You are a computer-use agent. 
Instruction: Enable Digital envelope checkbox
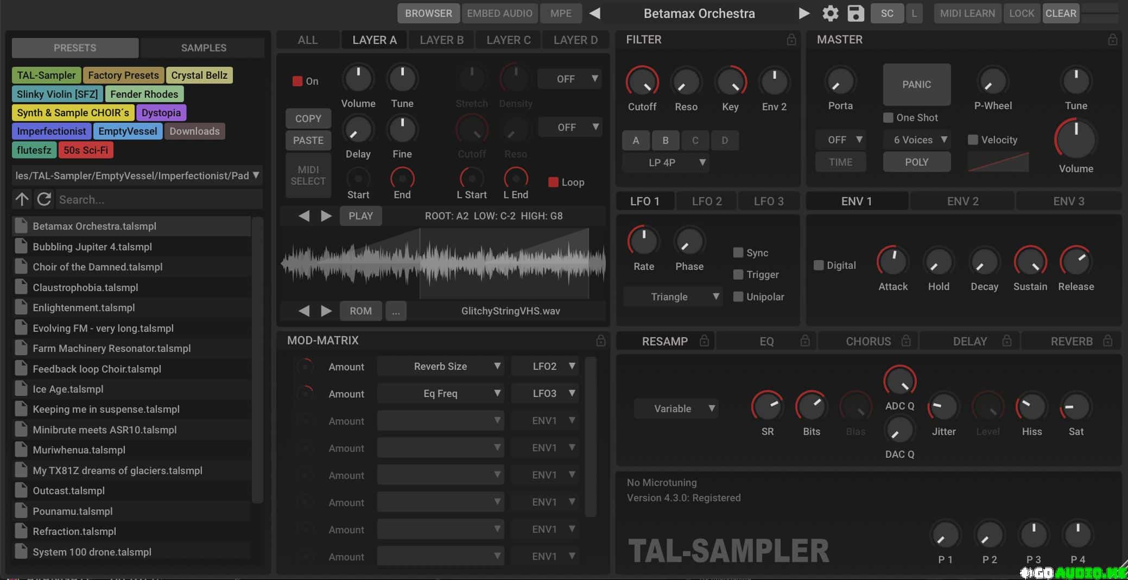(819, 265)
